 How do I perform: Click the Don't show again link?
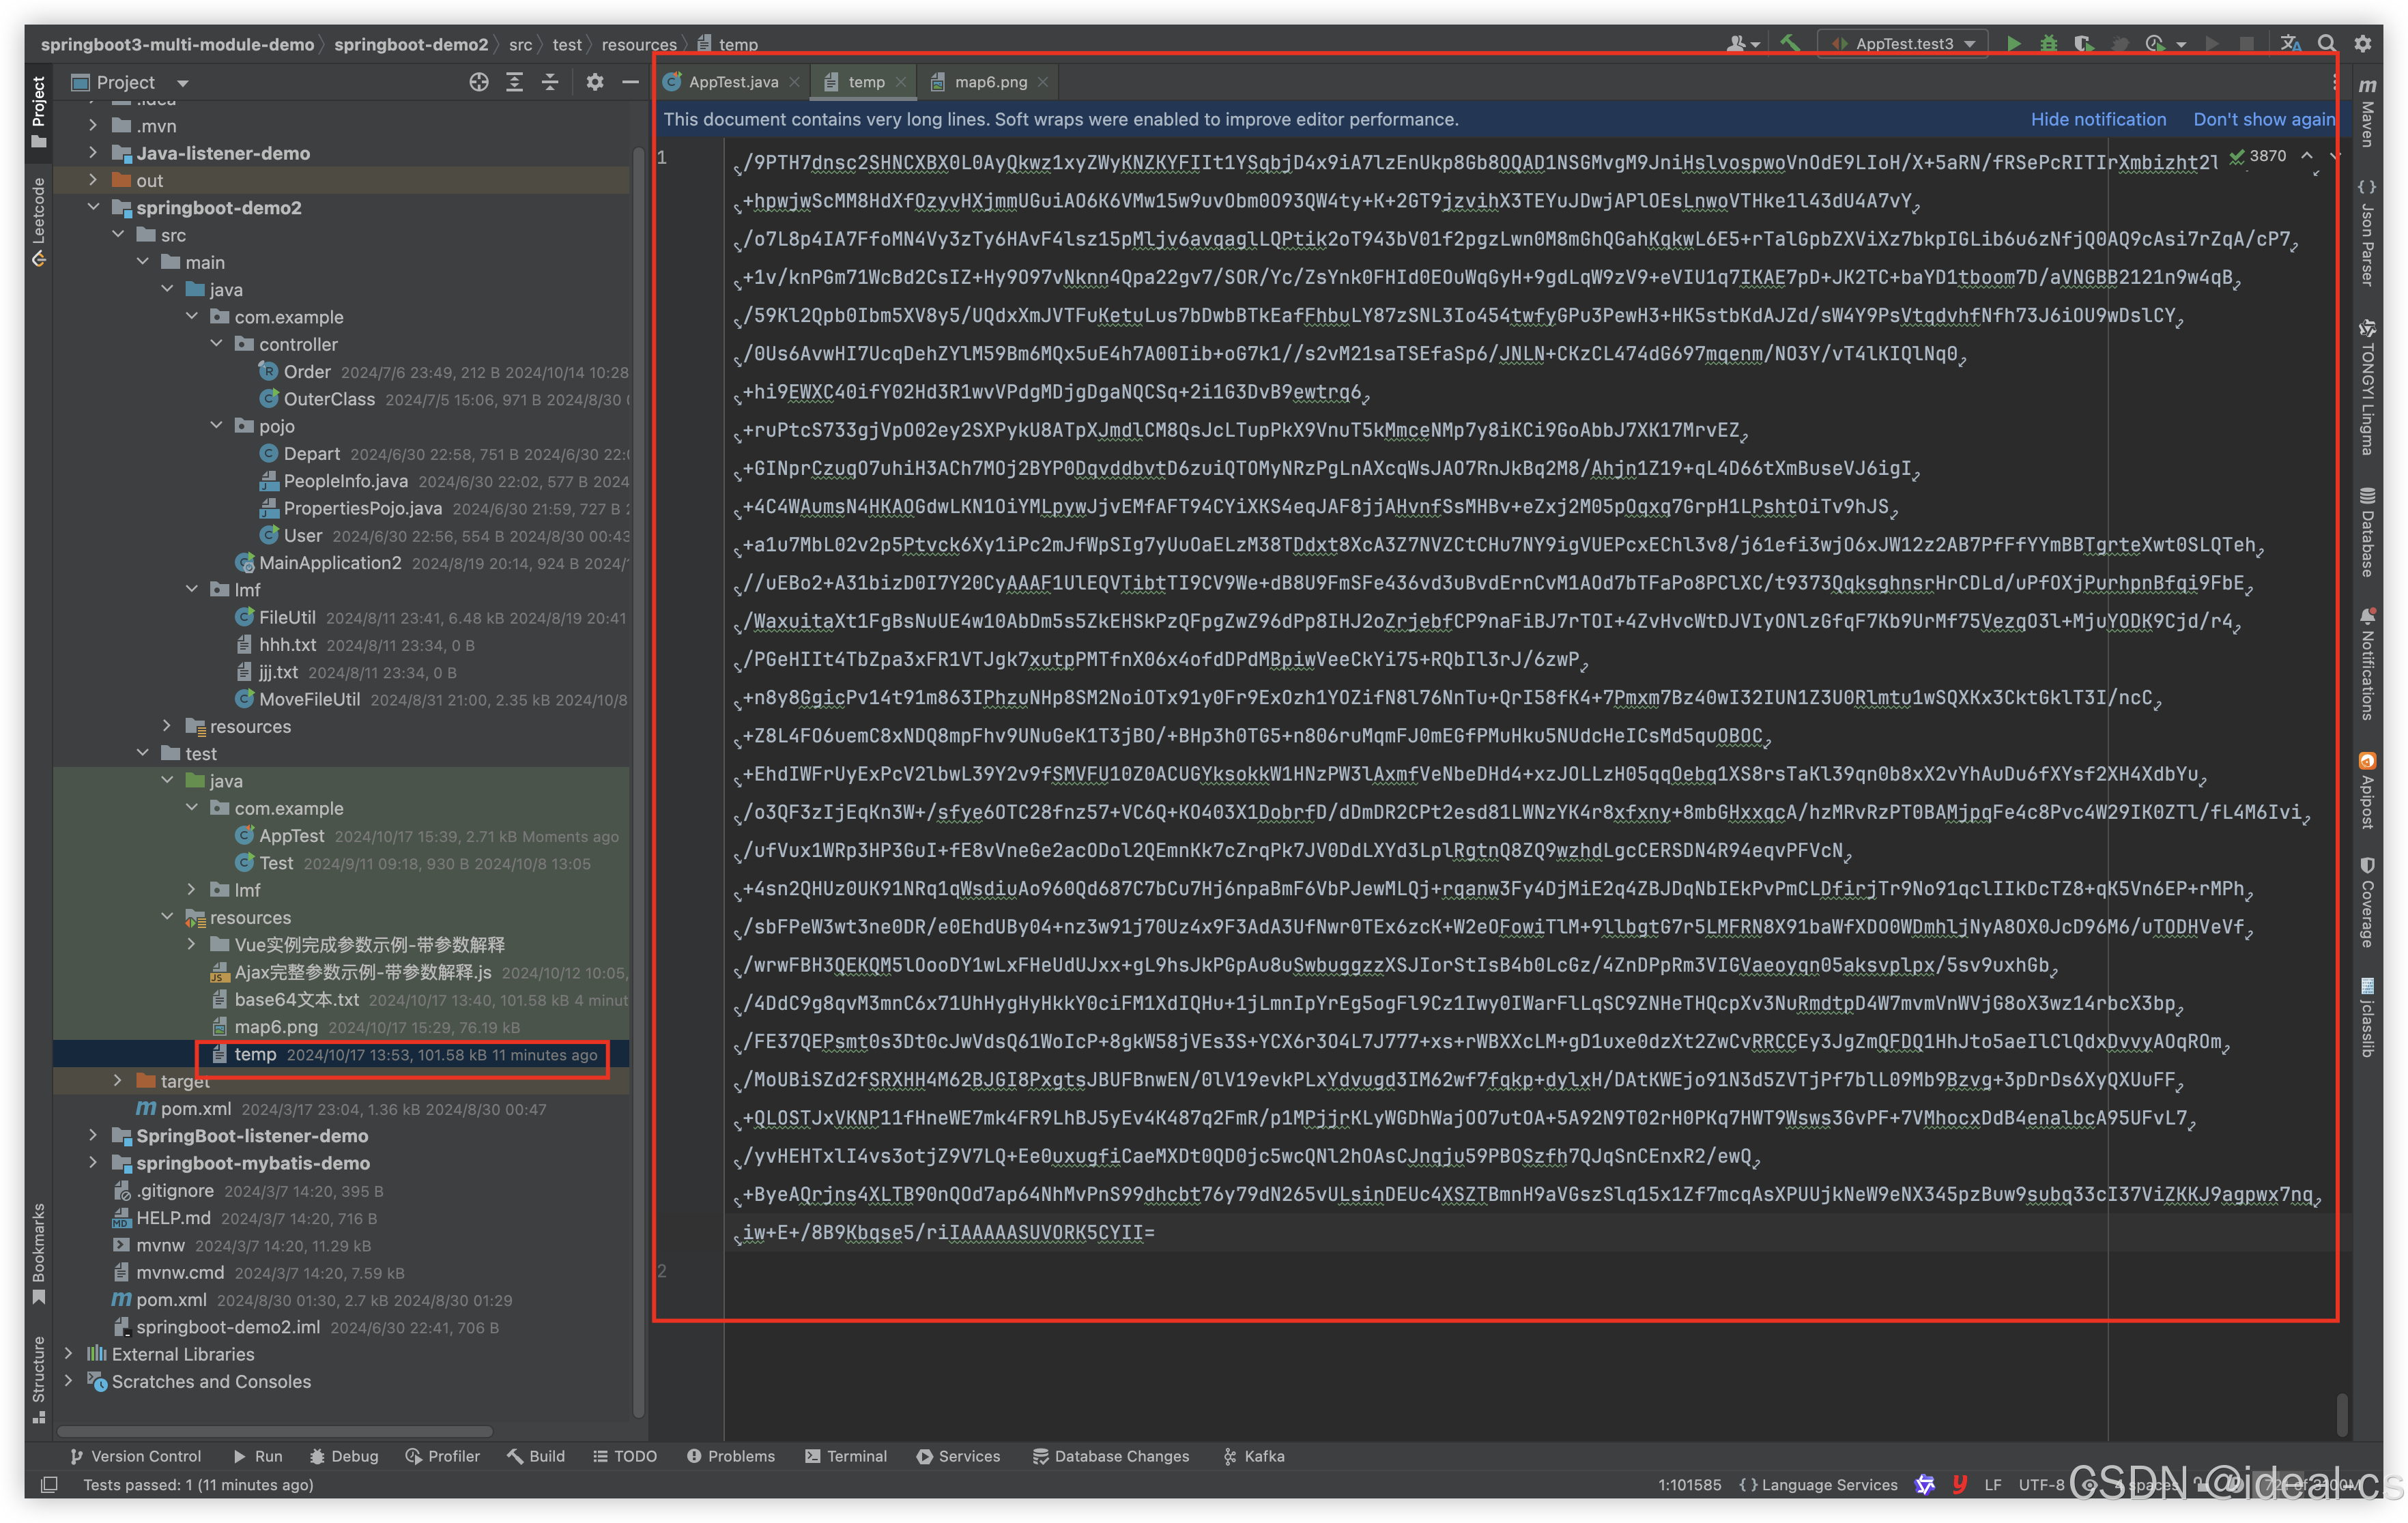click(2263, 119)
